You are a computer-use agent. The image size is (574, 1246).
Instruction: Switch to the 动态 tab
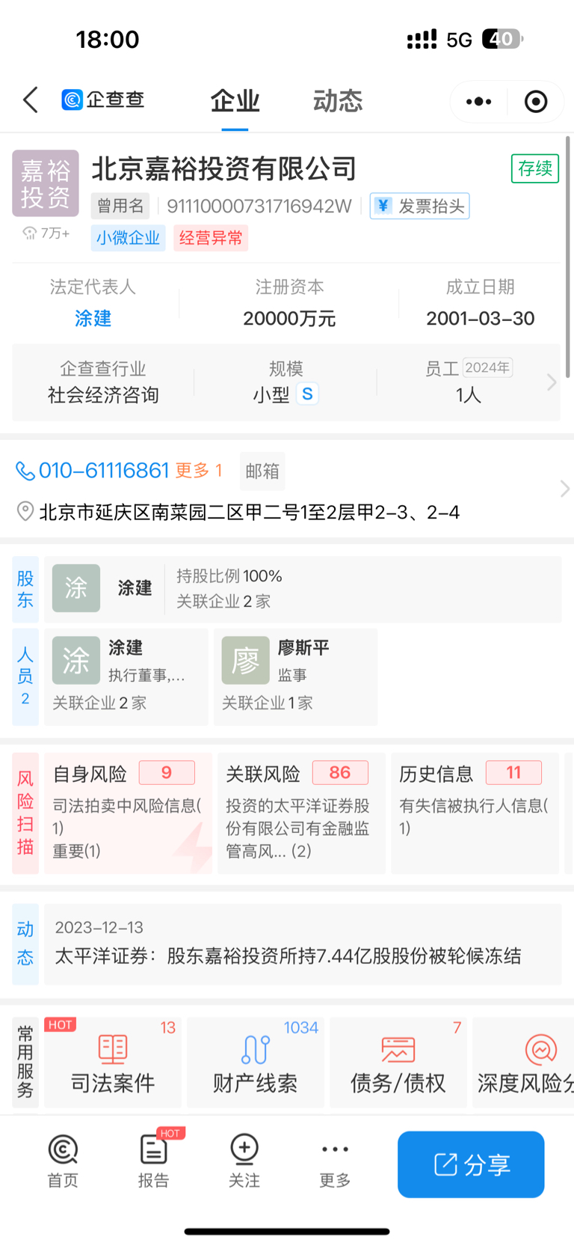(x=338, y=100)
